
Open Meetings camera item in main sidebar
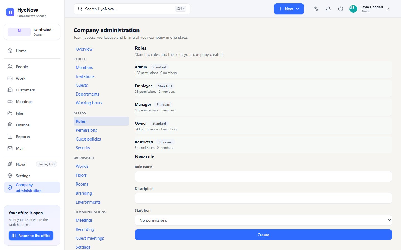click(32, 102)
